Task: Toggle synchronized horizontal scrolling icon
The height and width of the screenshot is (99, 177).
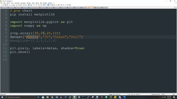Action: (x=41, y=5)
